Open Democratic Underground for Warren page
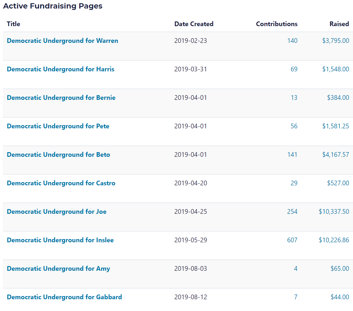 tap(62, 41)
